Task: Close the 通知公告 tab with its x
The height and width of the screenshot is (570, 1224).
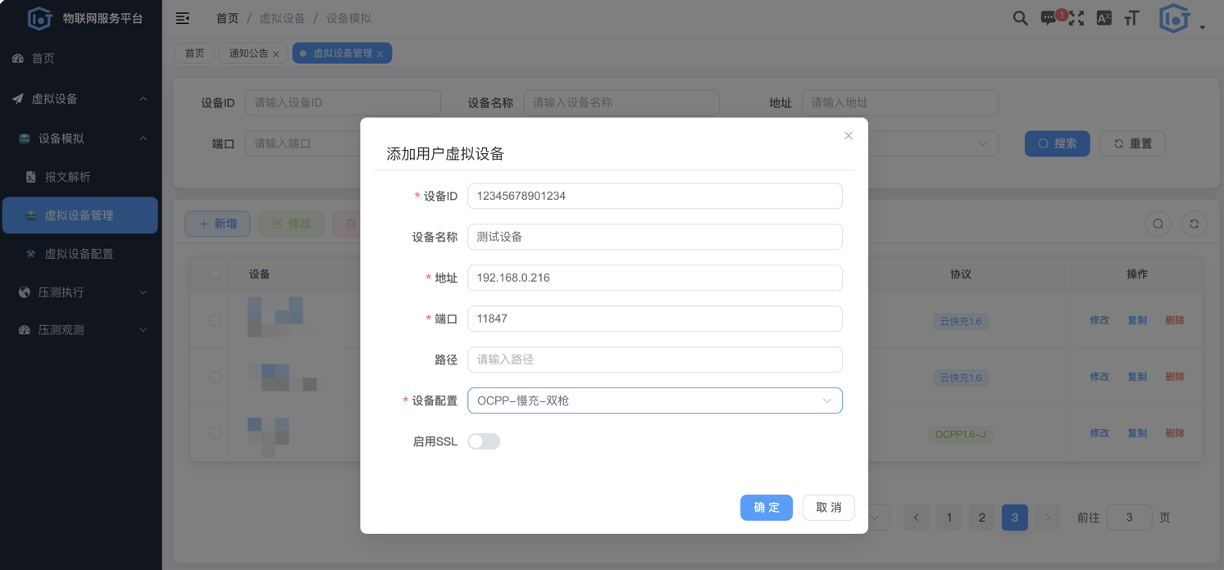Action: [x=276, y=54]
